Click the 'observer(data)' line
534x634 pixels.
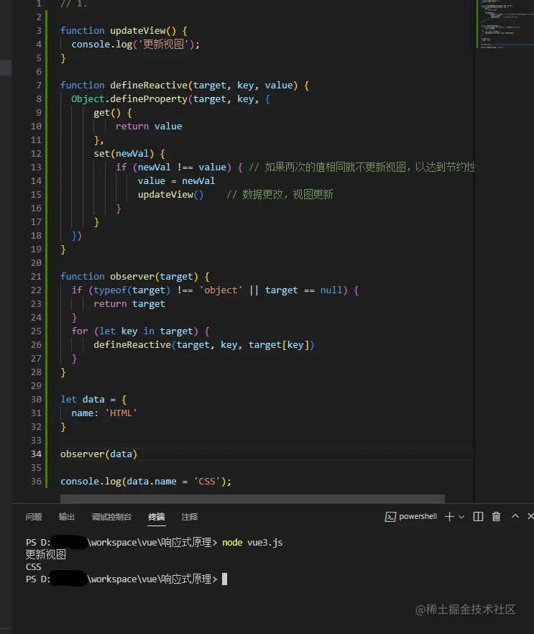[x=98, y=454]
